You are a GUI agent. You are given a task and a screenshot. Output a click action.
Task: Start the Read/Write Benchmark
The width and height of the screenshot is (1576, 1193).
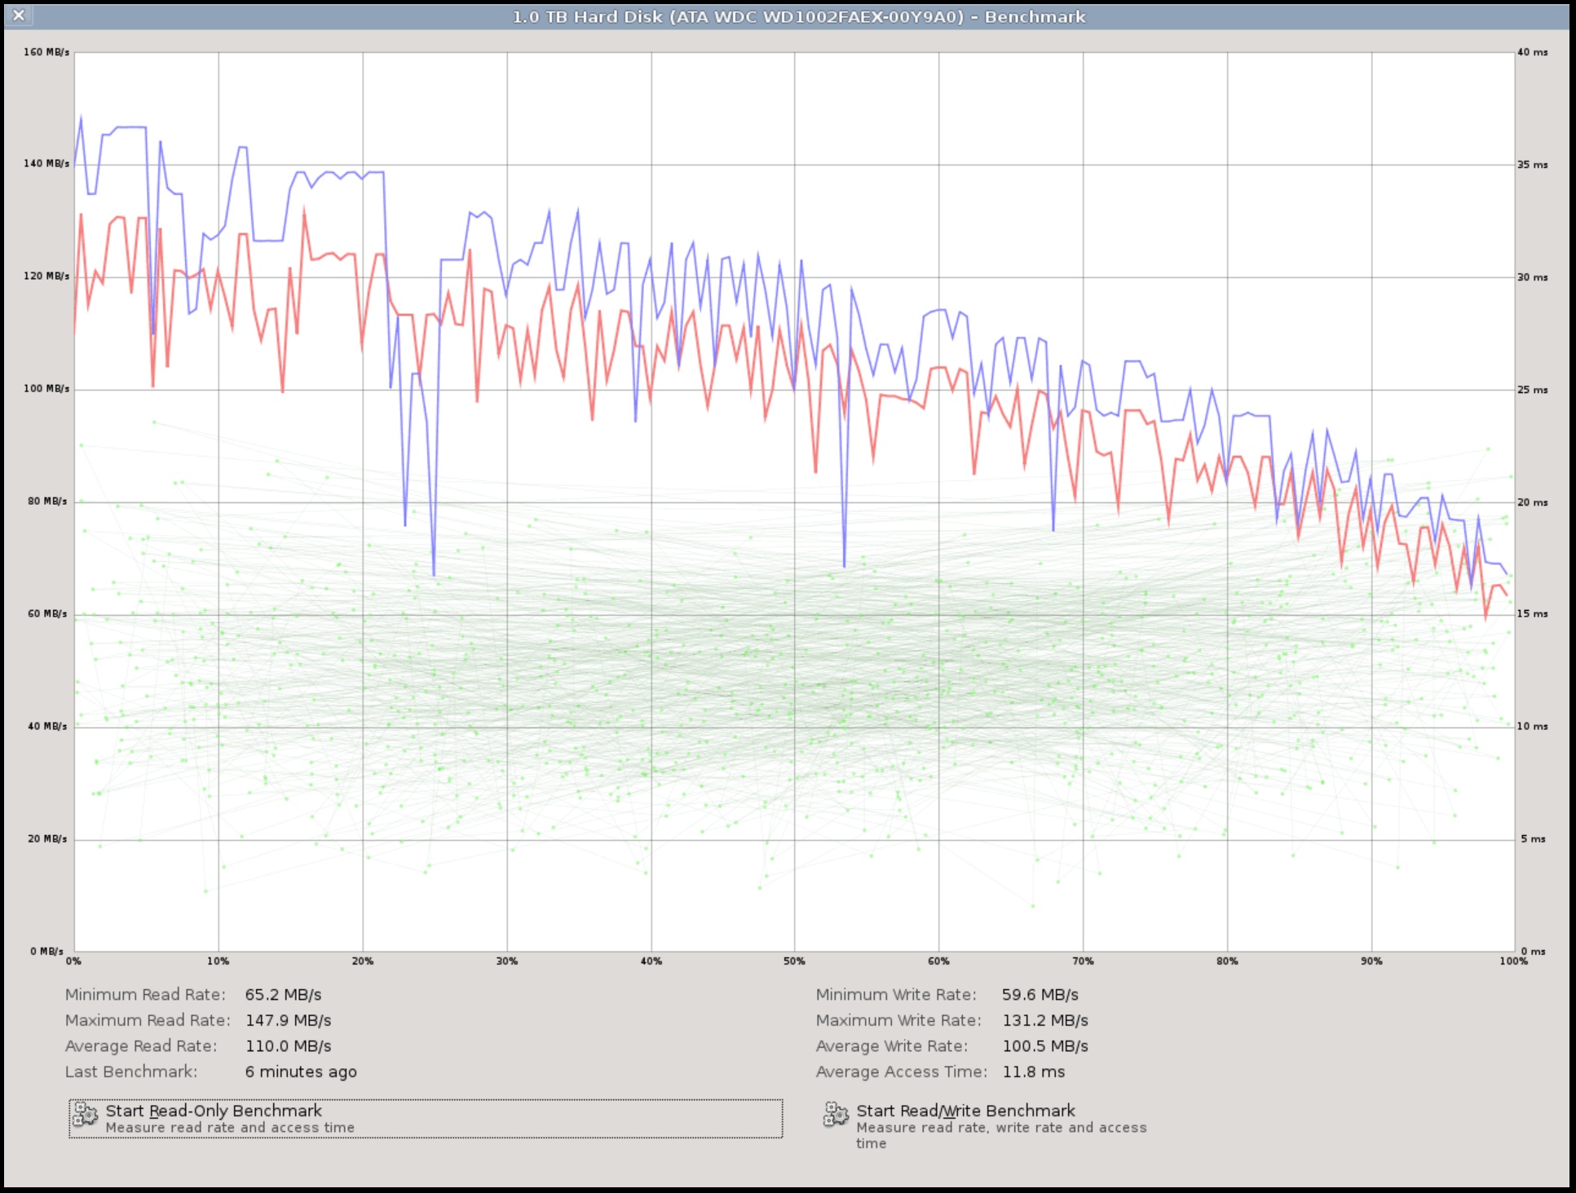click(x=965, y=1111)
